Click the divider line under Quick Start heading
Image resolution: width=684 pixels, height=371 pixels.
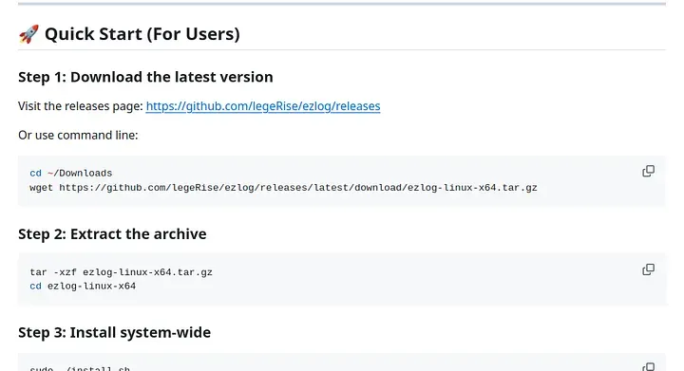(342, 49)
